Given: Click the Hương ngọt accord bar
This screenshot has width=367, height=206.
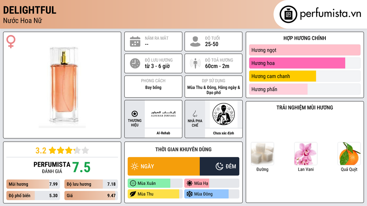Looking at the screenshot, I should pyautogui.click(x=305, y=50).
